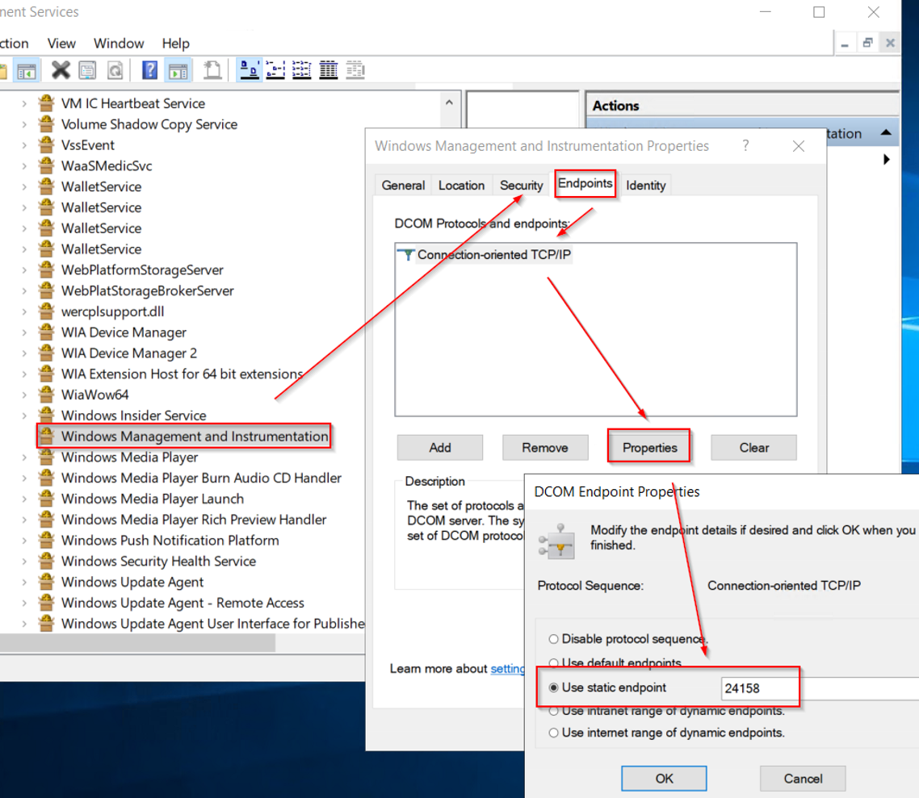Open the Window menu
Image resolution: width=919 pixels, height=798 pixels.
pos(119,44)
